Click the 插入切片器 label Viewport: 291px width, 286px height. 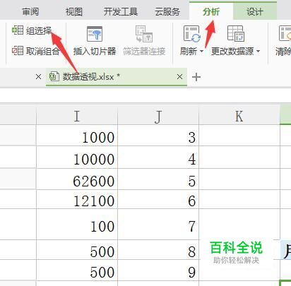(x=95, y=51)
